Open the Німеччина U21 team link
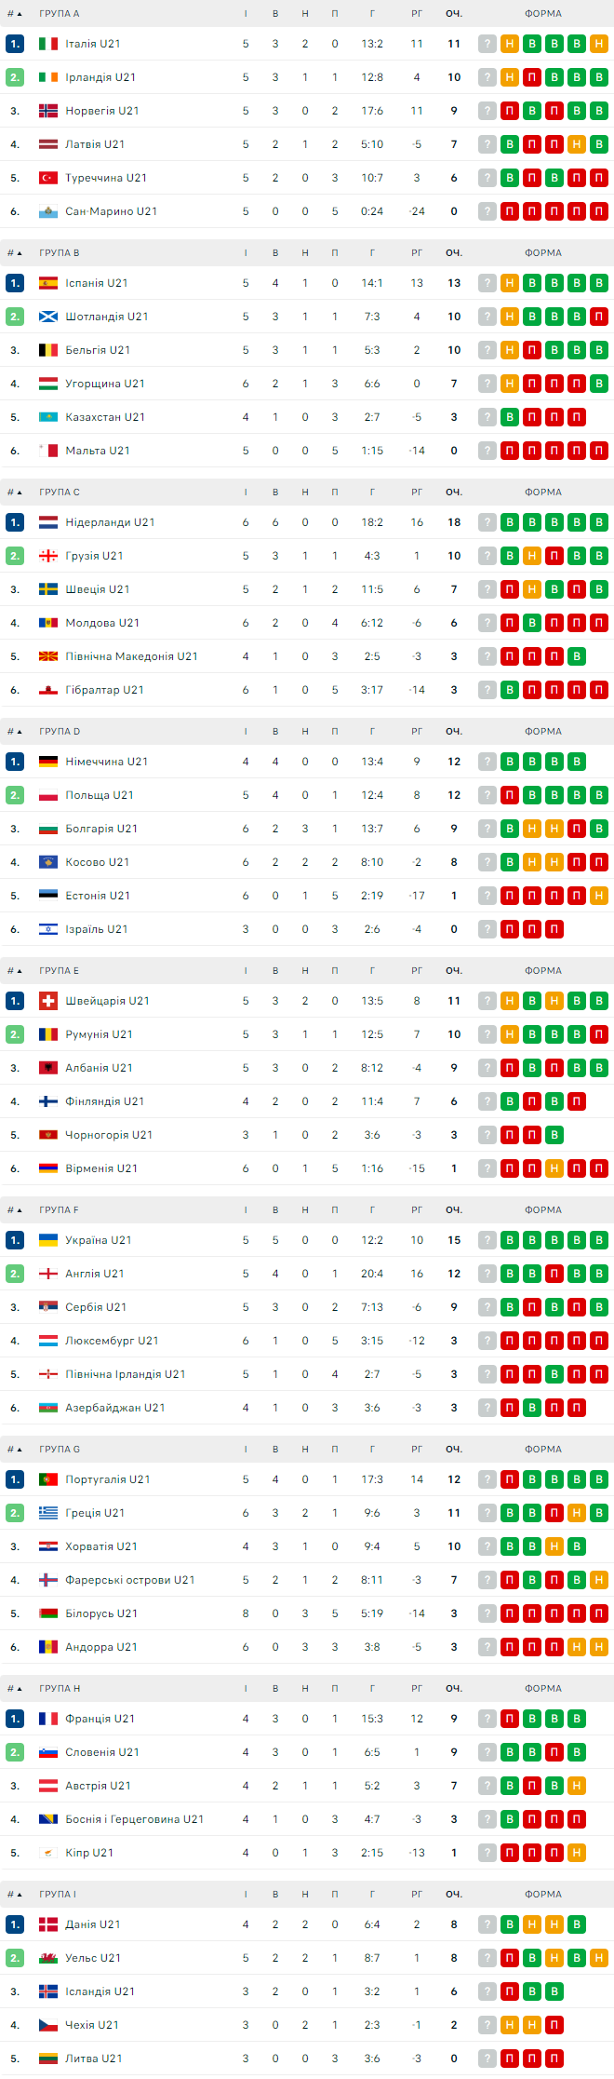Image resolution: width=614 pixels, height=2079 pixels. (106, 762)
